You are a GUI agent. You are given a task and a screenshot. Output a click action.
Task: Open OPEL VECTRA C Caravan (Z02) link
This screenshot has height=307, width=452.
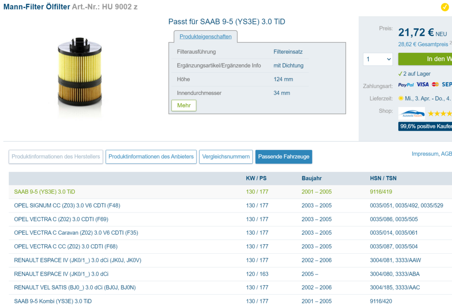coord(76,233)
